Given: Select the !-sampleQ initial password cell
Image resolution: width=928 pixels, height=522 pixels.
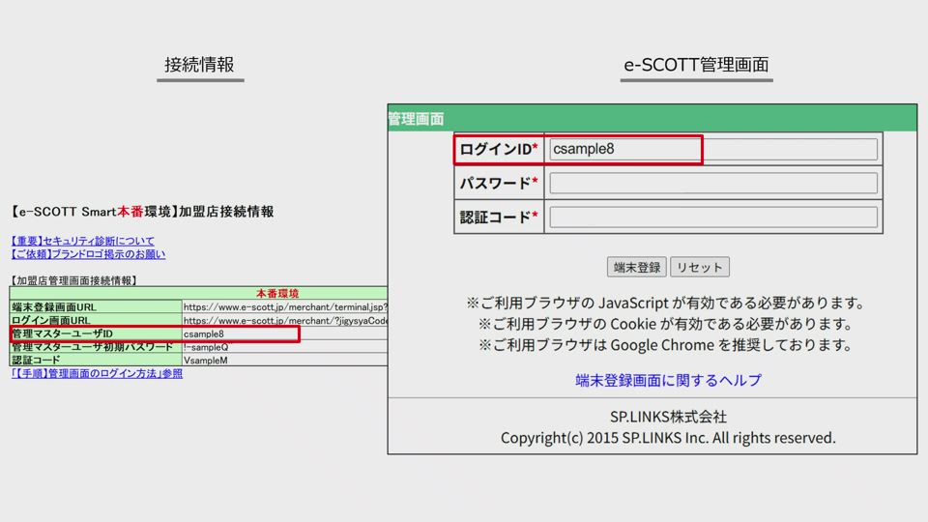Looking at the screenshot, I should click(284, 347).
